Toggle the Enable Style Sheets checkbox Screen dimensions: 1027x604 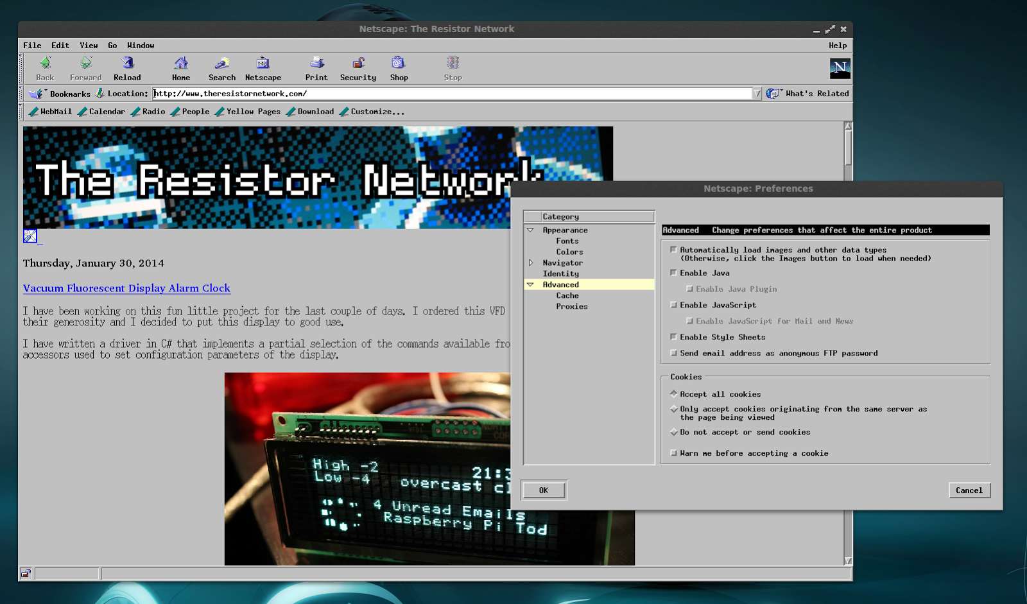point(673,337)
